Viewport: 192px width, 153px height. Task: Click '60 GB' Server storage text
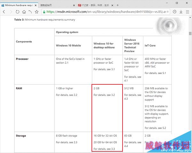tap(128, 136)
